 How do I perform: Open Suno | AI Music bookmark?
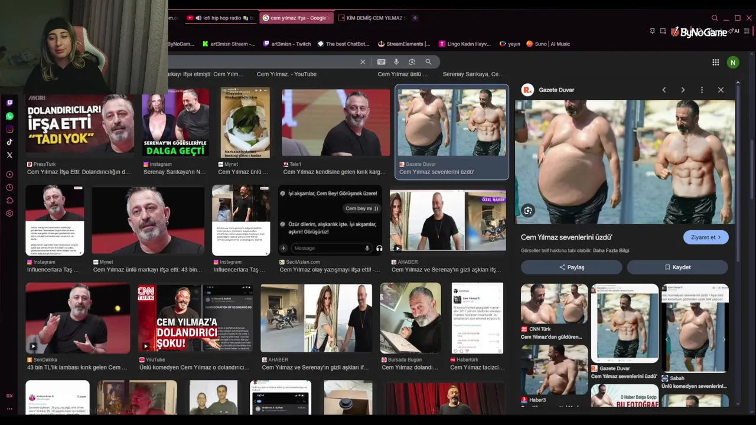point(548,44)
